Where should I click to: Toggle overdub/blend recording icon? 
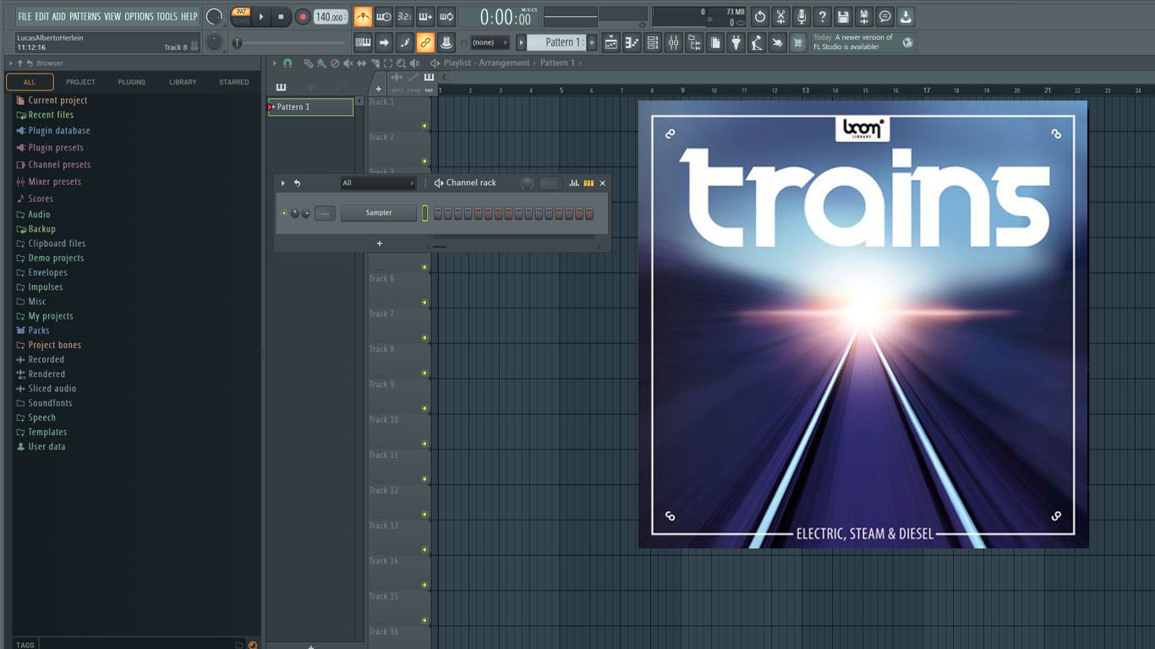[x=425, y=17]
